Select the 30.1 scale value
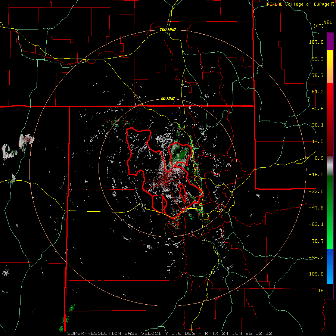This screenshot has height=336, width=336. (318, 125)
